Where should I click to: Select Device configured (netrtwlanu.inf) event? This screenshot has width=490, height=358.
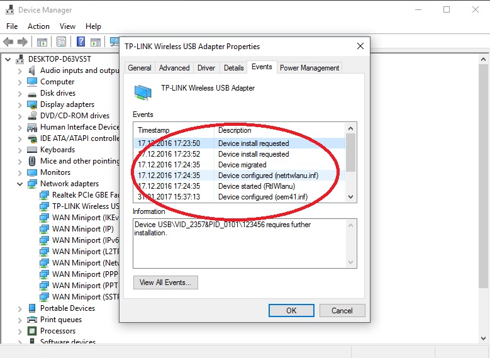(240, 176)
